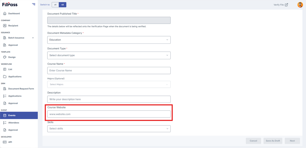The width and height of the screenshot is (306, 148).
Task: Click the DRM Applications list icon
Action: pyautogui.click(x=5, y=96)
